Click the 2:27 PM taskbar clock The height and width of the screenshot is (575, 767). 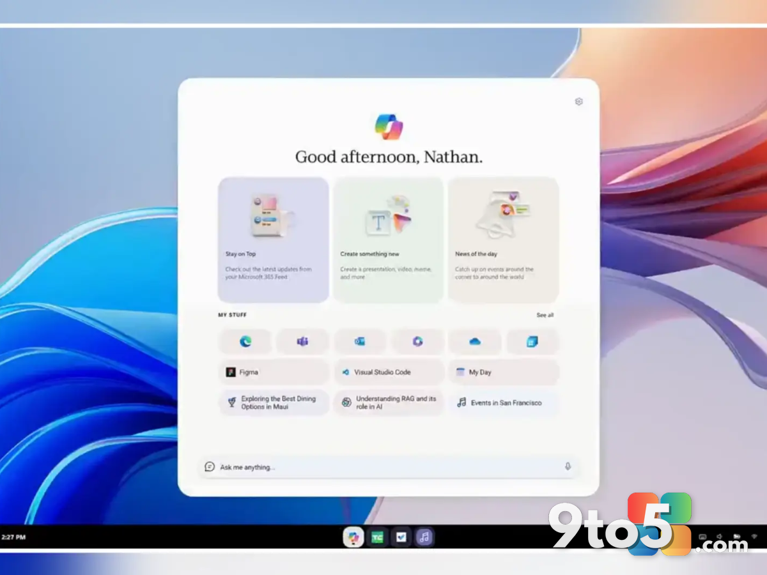(x=13, y=537)
